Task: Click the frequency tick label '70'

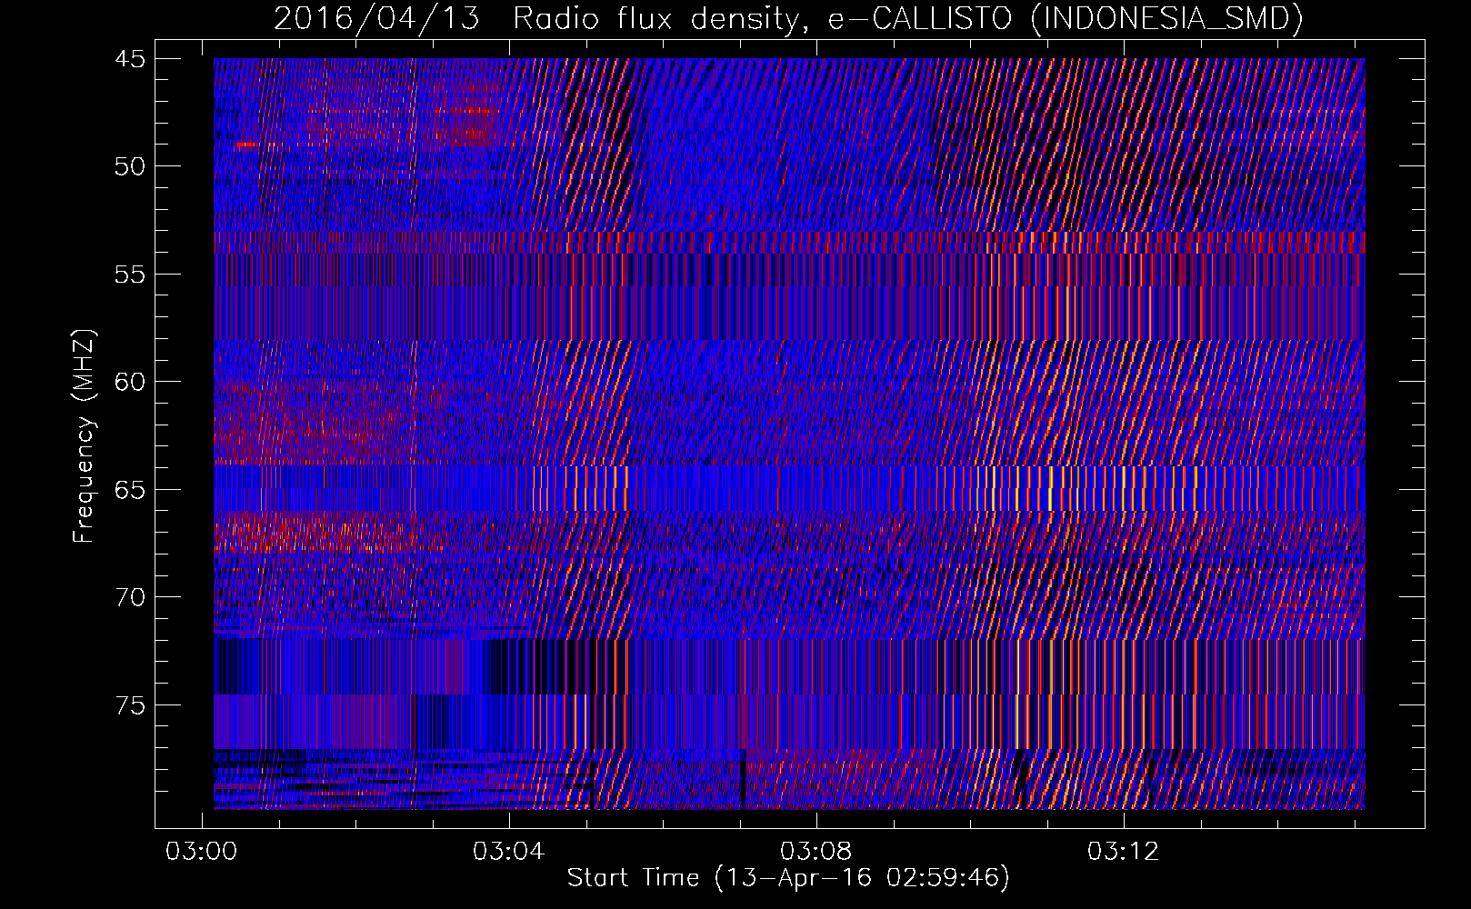Action: coord(130,597)
